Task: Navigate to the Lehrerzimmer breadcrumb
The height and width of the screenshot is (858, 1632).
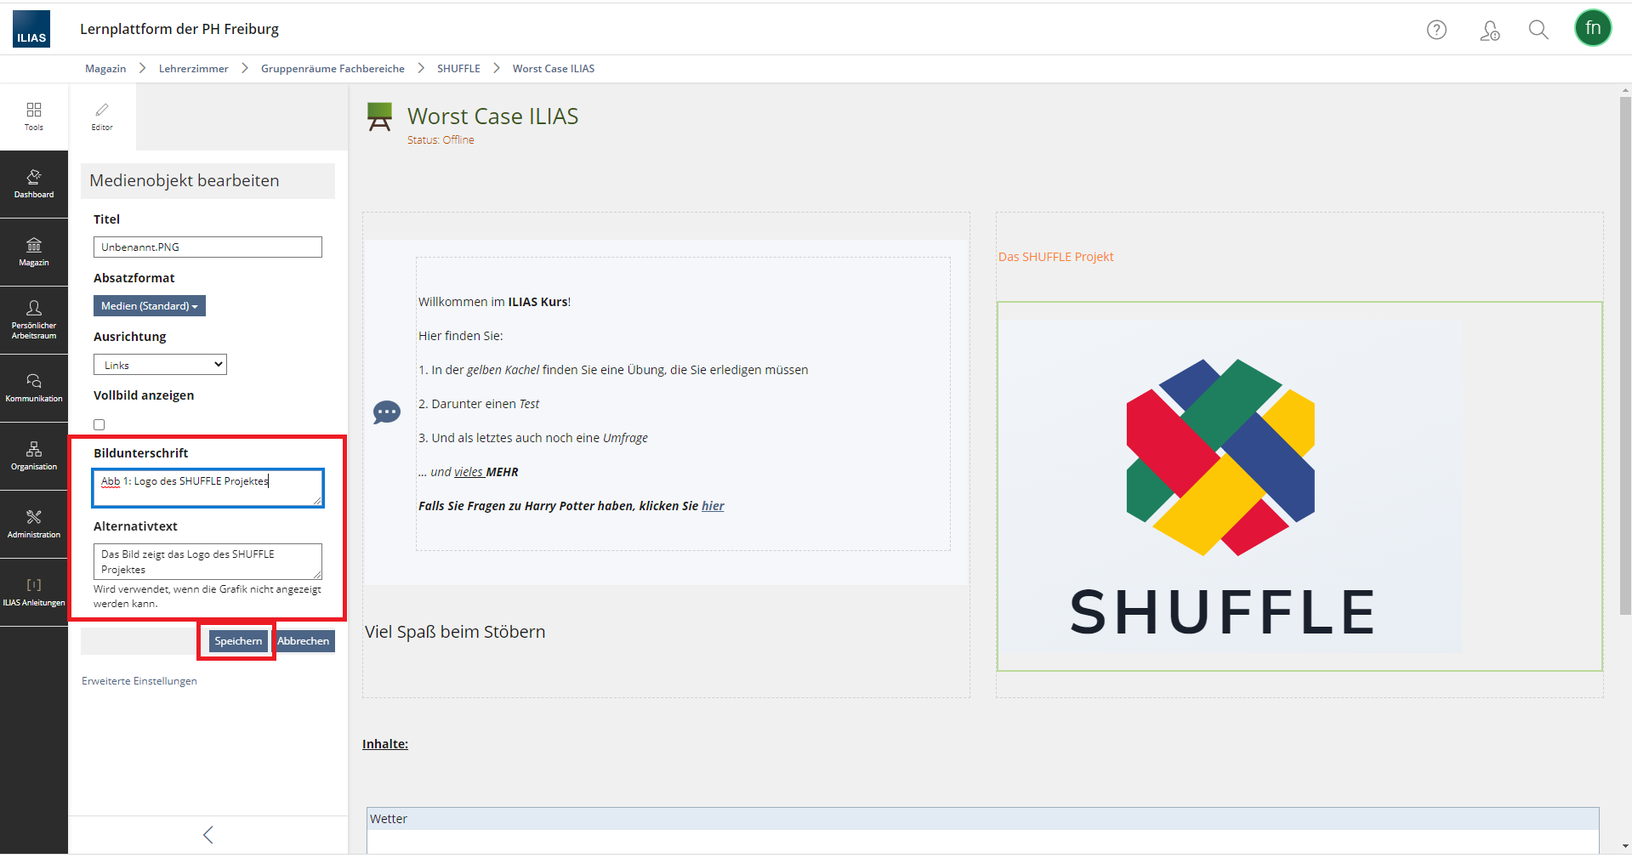Action: click(193, 68)
